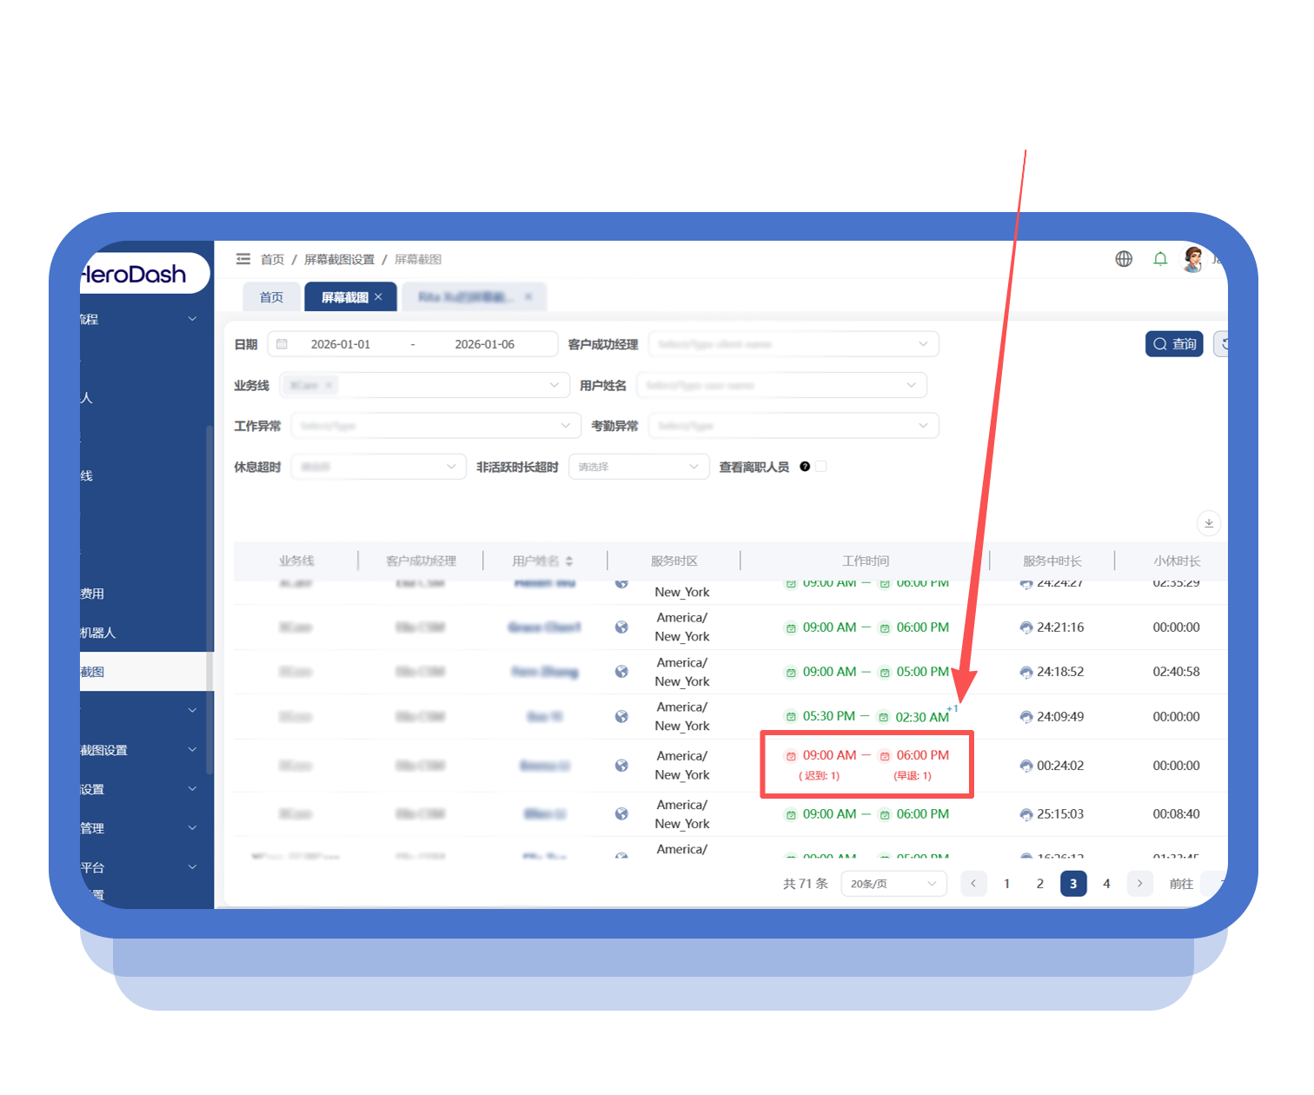Open the 客户成功经理 dropdown

pyautogui.click(x=793, y=343)
